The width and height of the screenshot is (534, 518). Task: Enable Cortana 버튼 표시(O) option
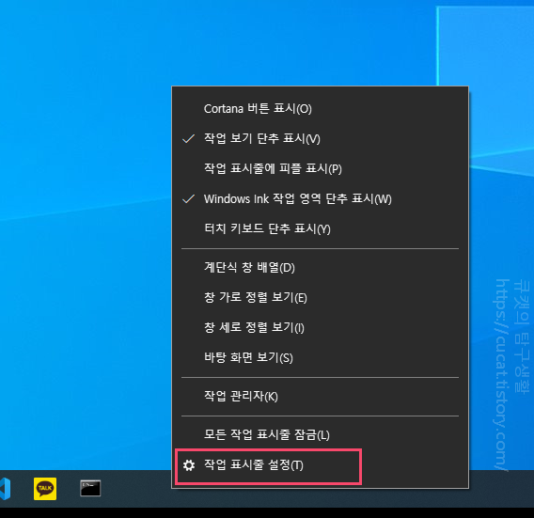click(x=321, y=109)
